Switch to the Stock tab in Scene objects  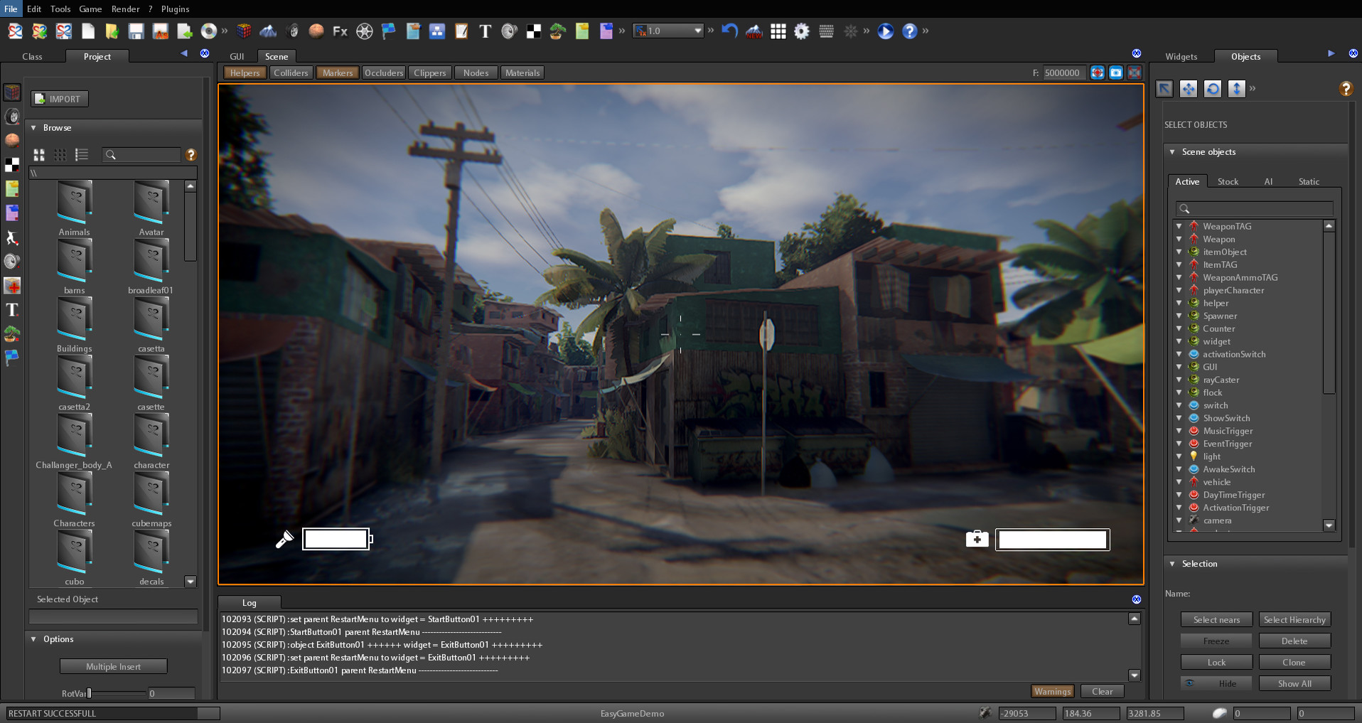pyautogui.click(x=1228, y=181)
